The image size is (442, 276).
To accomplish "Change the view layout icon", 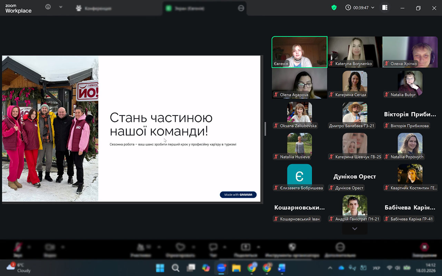I will coord(385,8).
